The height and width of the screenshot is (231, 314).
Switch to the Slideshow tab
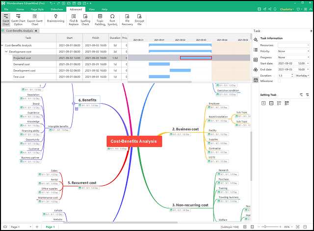click(57, 9)
